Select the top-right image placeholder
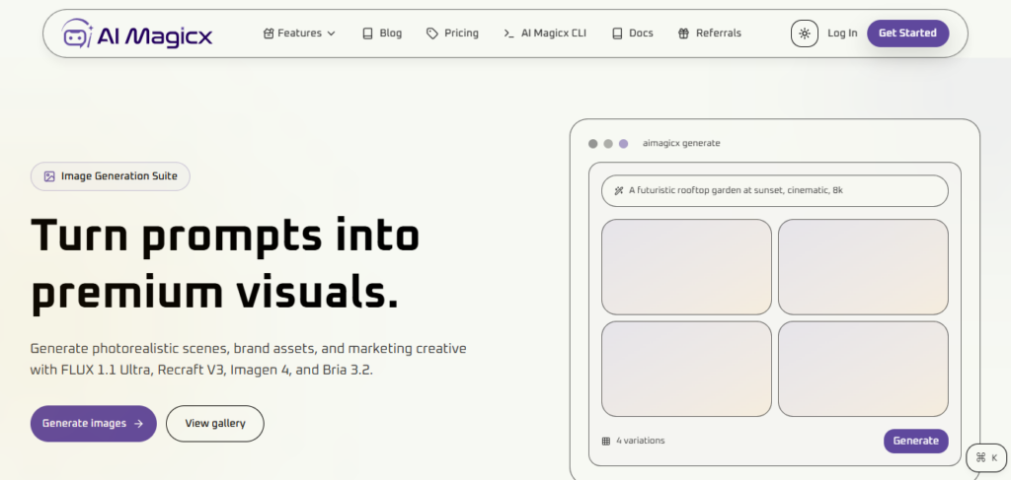Image resolution: width=1011 pixels, height=480 pixels. 863,267
